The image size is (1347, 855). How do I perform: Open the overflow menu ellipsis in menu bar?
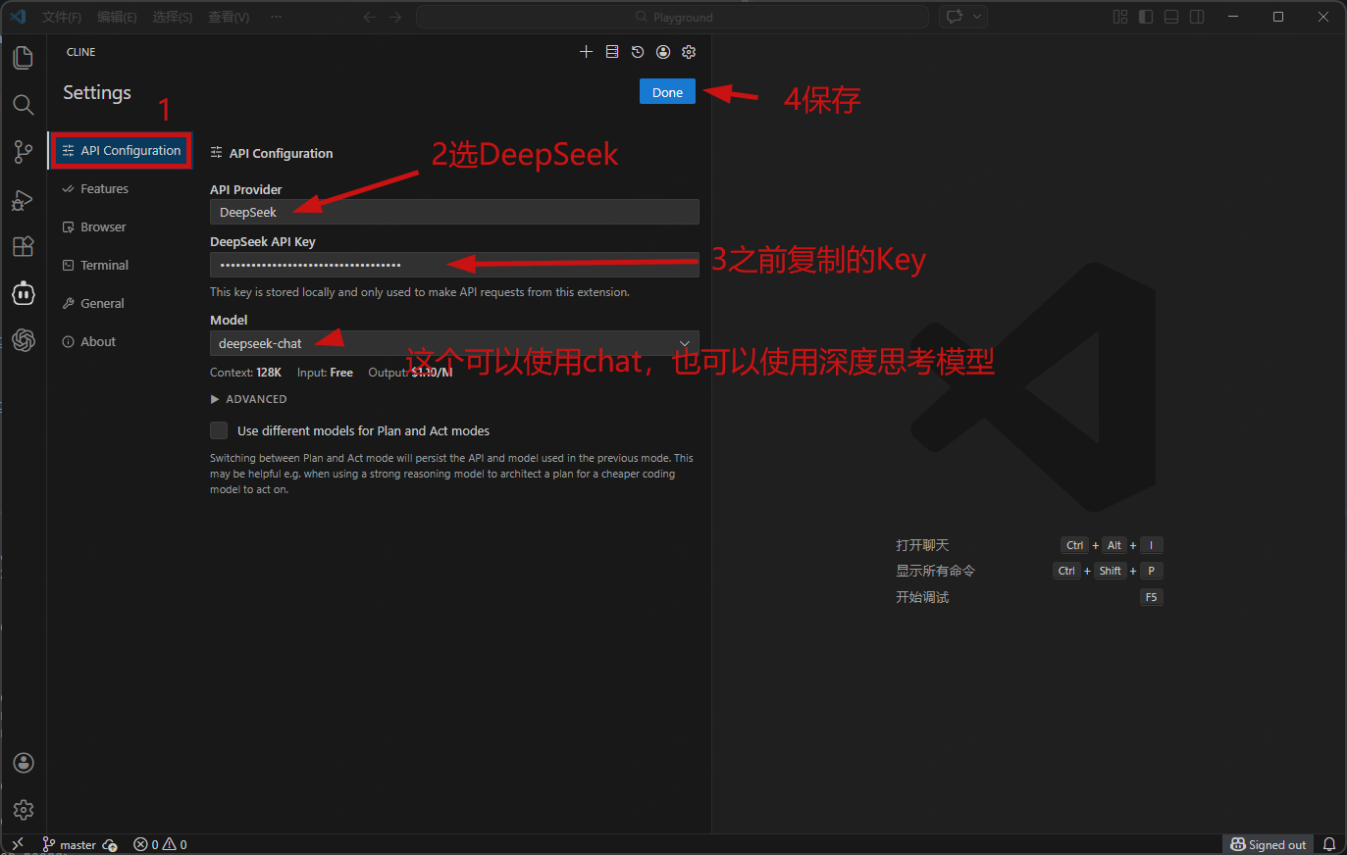pos(276,17)
